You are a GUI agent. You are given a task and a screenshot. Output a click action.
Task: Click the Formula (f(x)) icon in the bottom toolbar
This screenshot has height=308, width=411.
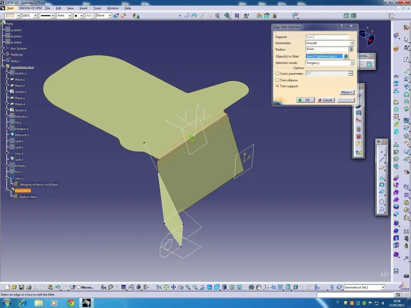(103, 287)
